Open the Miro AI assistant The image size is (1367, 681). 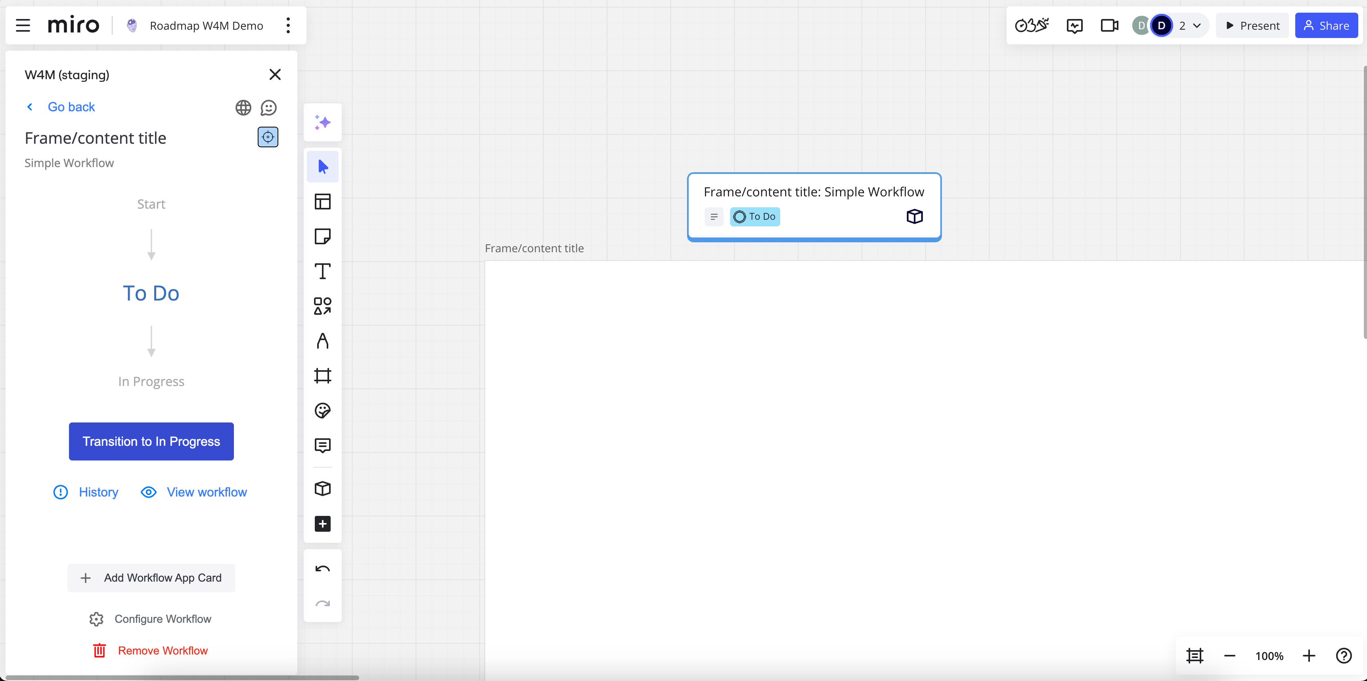(323, 122)
